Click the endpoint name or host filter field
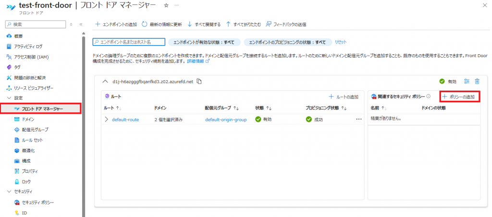The height and width of the screenshot is (217, 492). tap(129, 42)
